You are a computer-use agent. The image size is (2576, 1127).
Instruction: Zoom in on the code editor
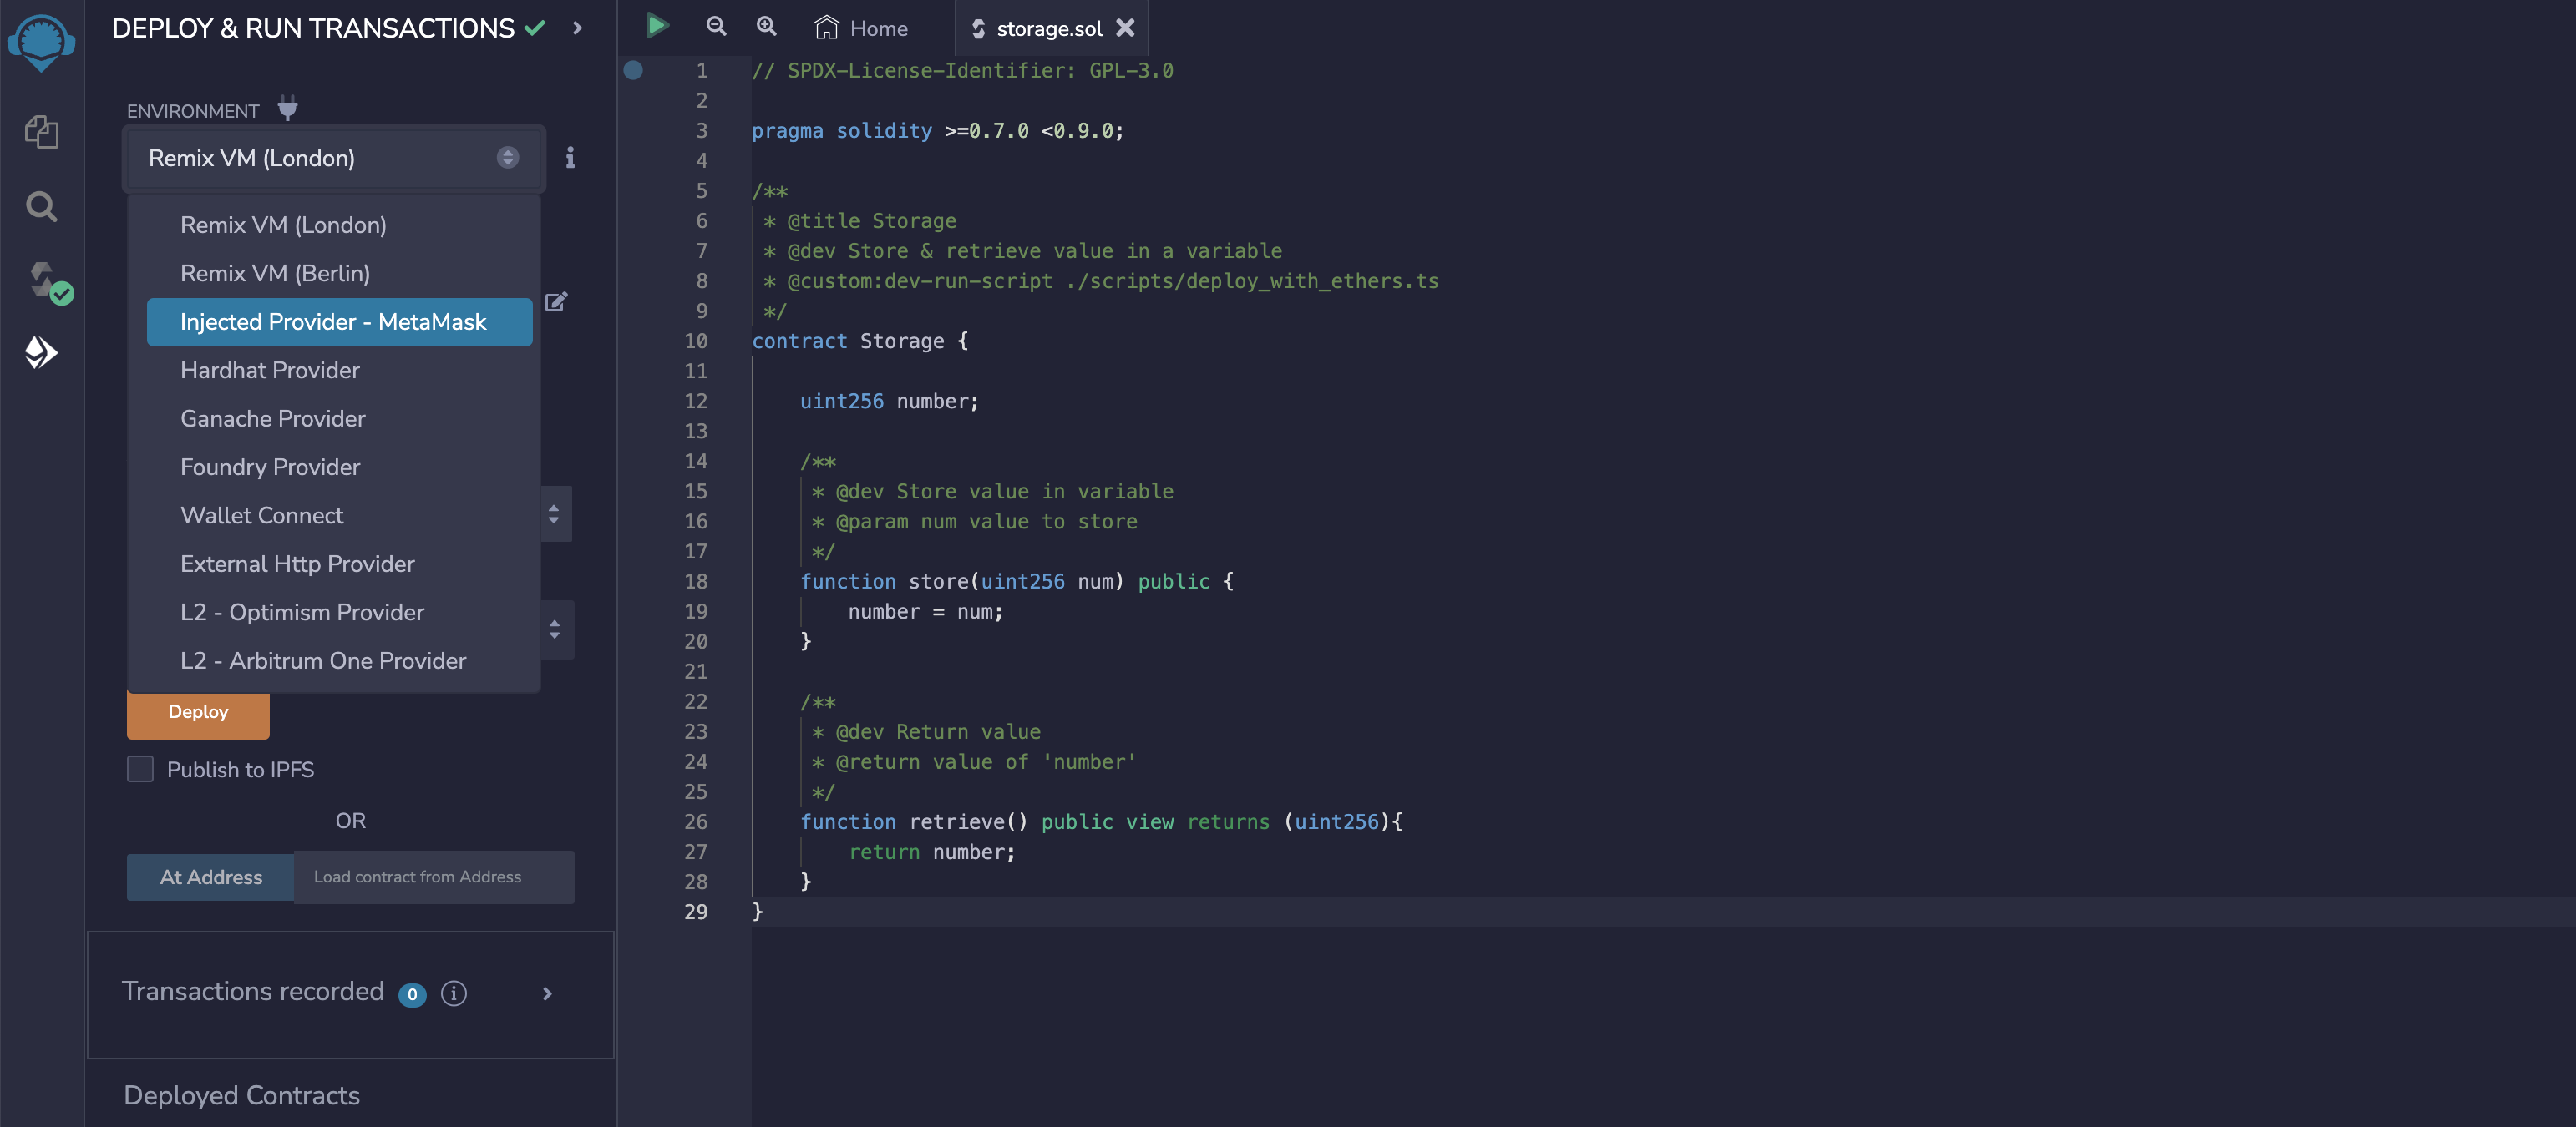click(x=766, y=26)
